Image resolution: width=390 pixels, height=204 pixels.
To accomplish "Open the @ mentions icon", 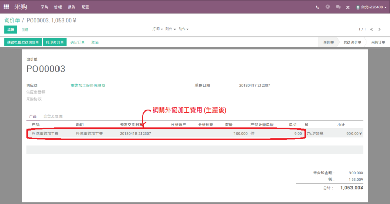I will [328, 7].
